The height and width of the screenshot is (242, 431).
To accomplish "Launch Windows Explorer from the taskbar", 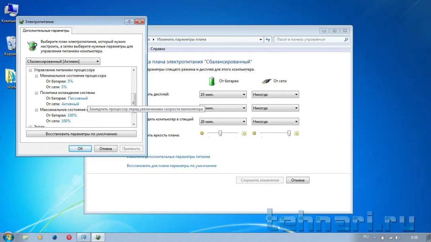I will tap(25, 237).
